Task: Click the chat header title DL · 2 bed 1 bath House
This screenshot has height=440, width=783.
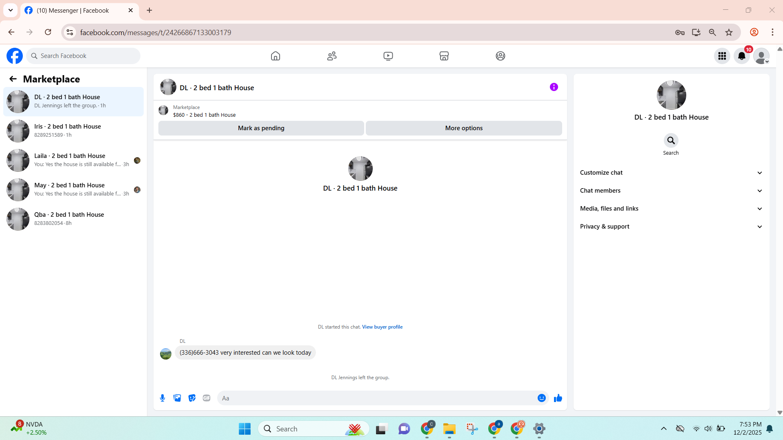Action: (217, 88)
